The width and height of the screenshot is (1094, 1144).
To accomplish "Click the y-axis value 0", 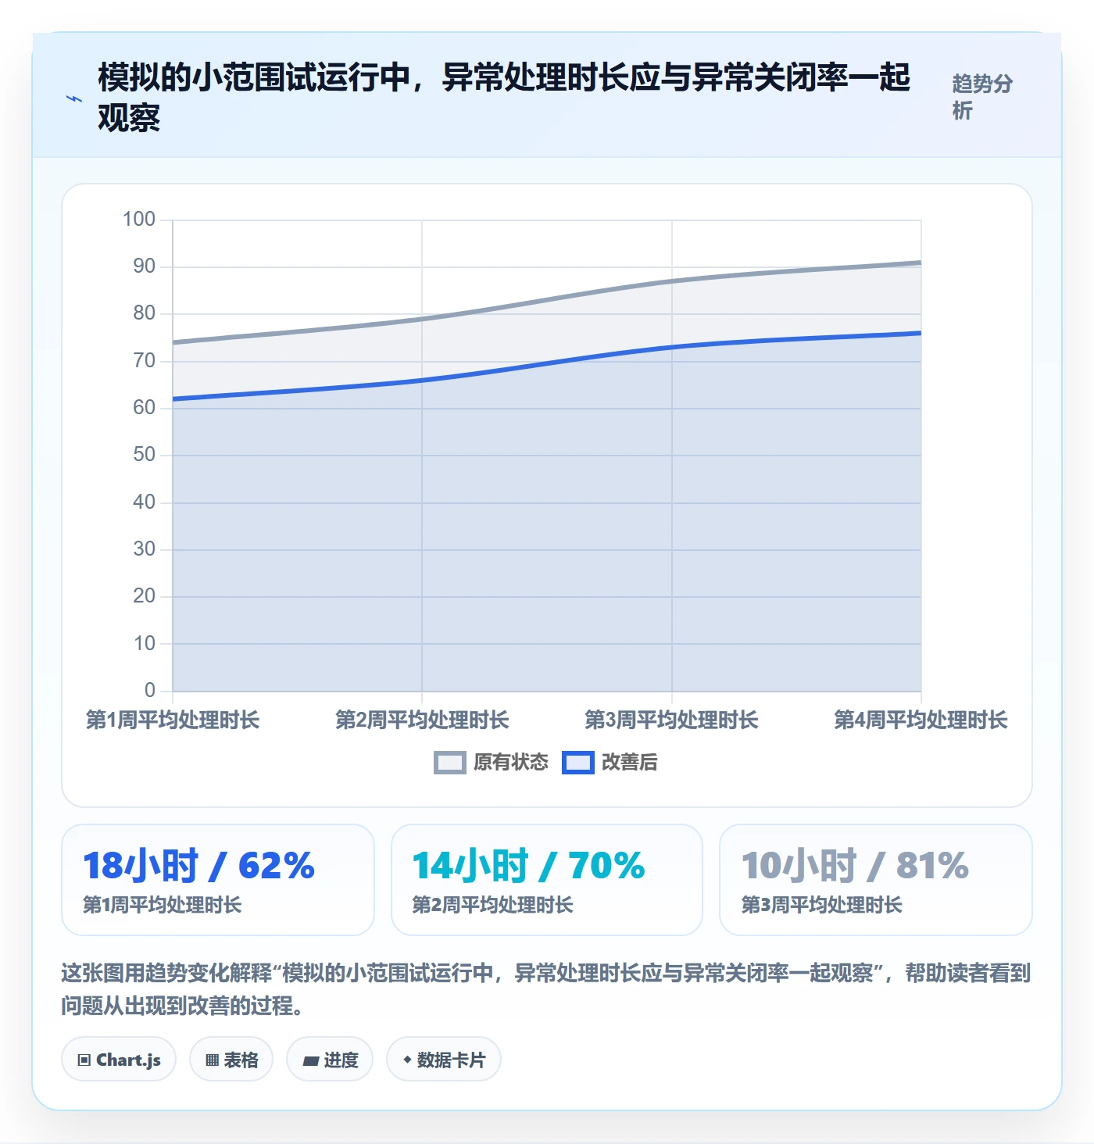I will tap(150, 690).
